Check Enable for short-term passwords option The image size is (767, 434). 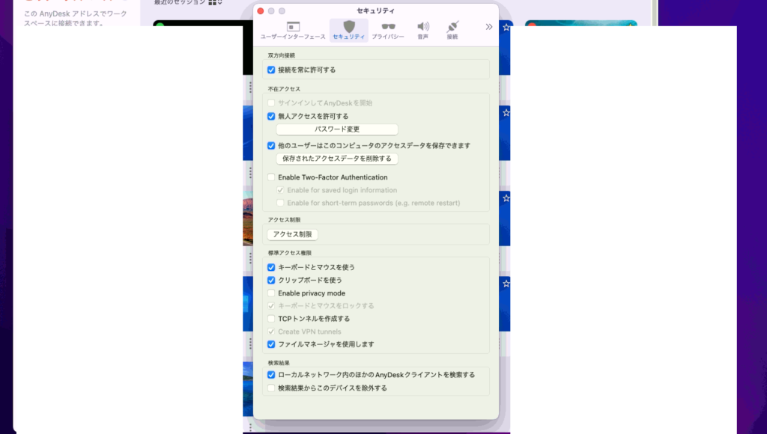[x=280, y=203]
